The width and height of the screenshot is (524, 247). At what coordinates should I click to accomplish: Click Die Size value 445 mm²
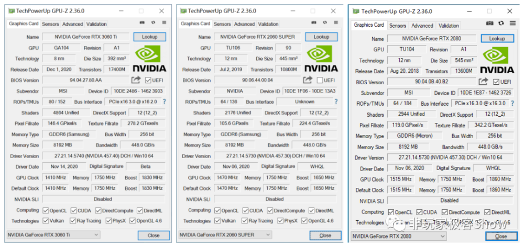coord(288,59)
